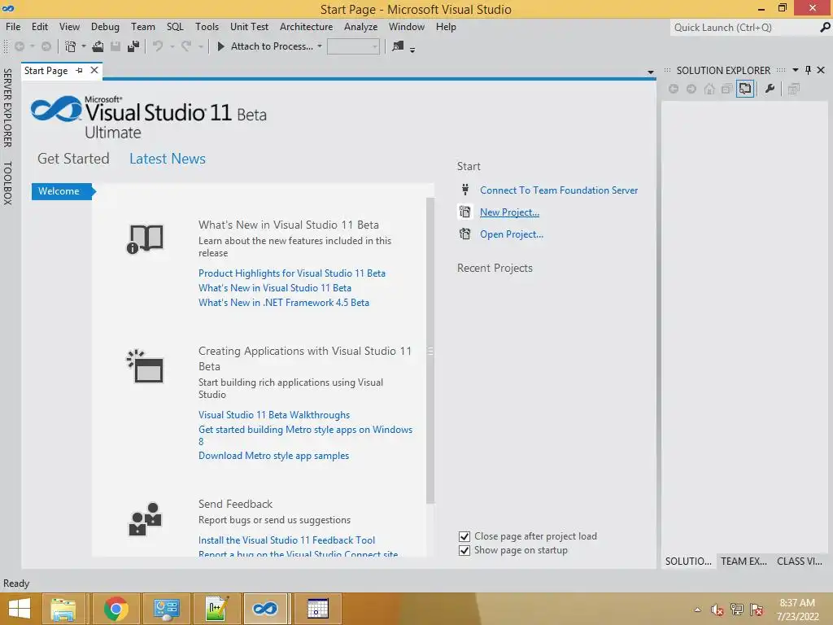Click the Undo toolbar icon

pyautogui.click(x=158, y=46)
